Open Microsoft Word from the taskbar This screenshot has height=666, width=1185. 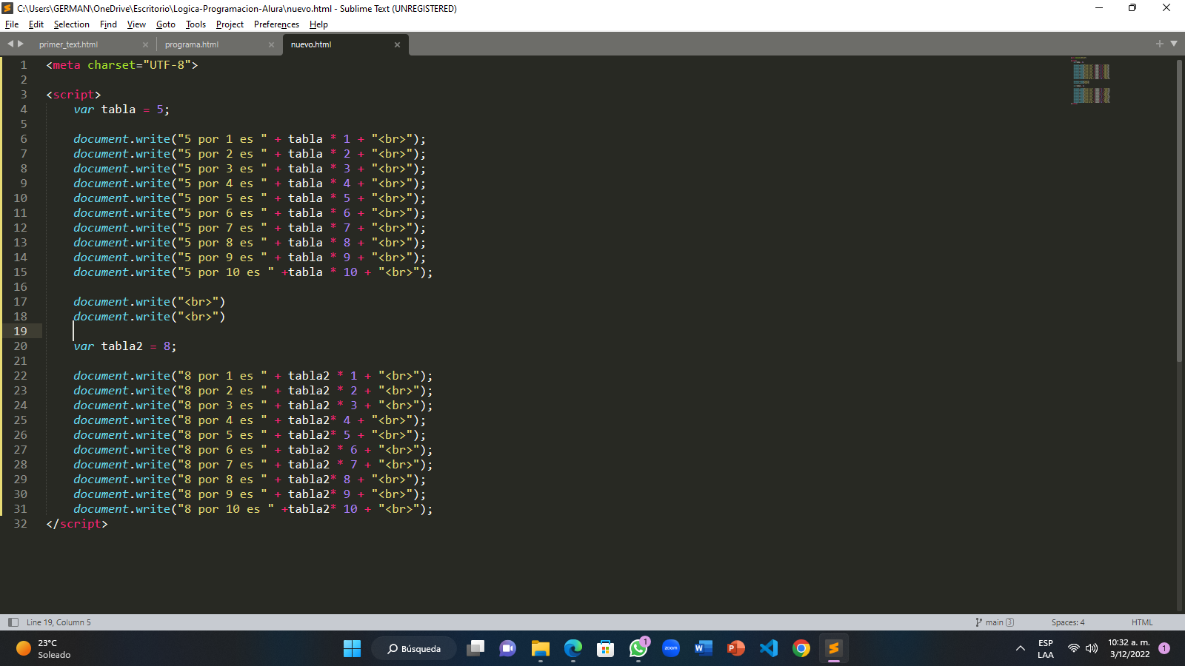(x=703, y=649)
